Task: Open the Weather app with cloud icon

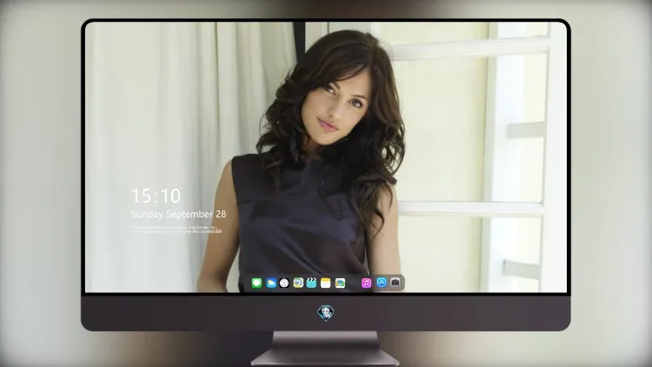Action: coord(271,283)
